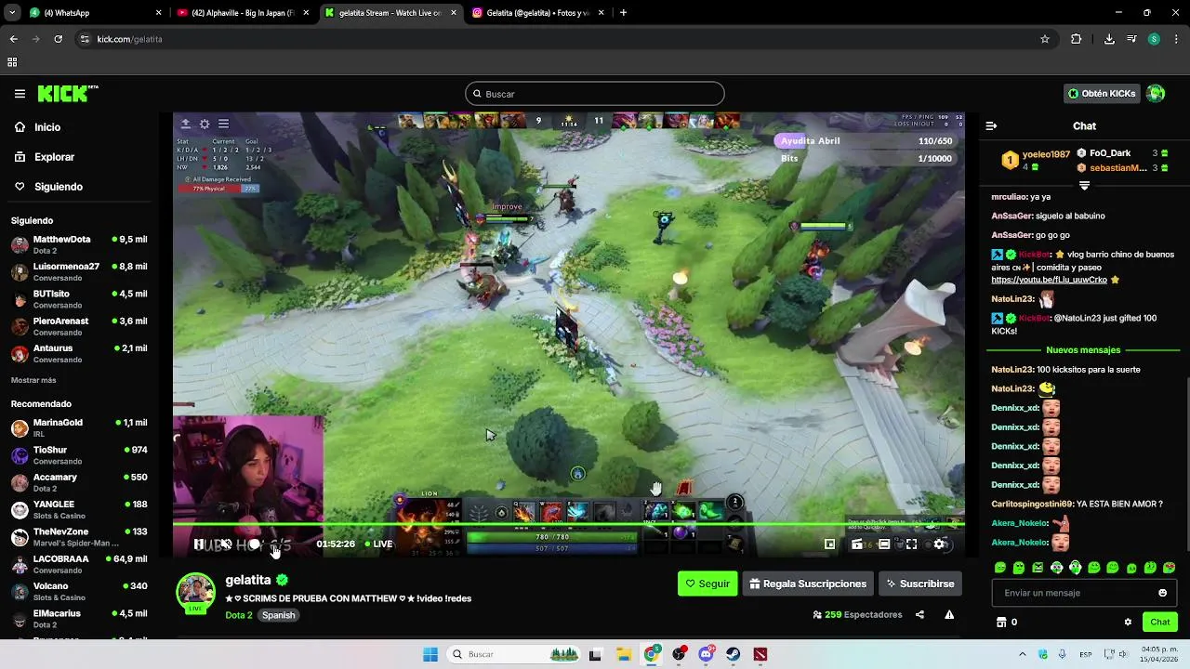Viewport: 1190px width, 669px height.
Task: Enter fullscreen in video player
Action: [911, 544]
